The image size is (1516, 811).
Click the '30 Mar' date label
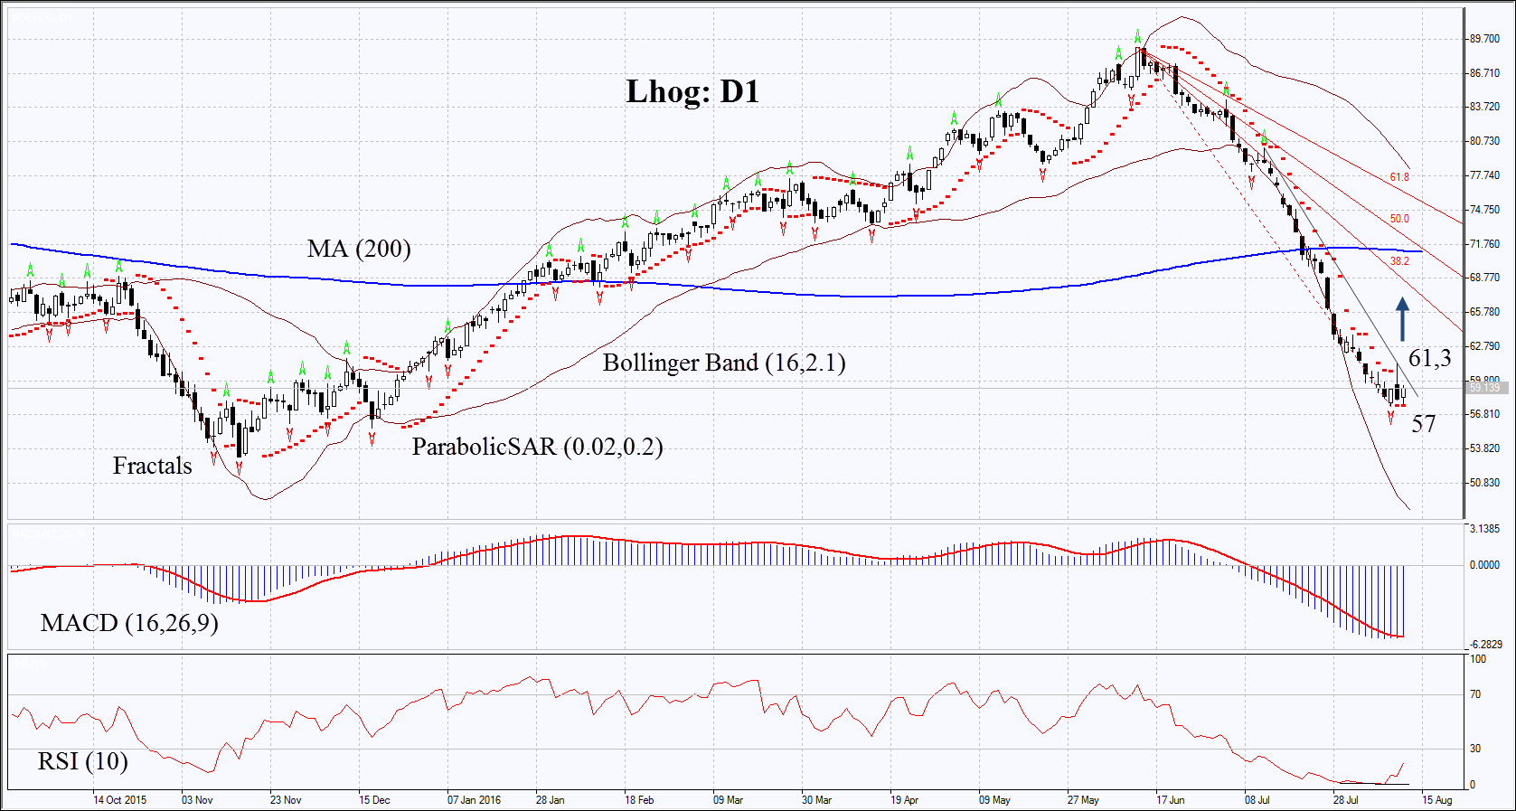click(x=816, y=800)
